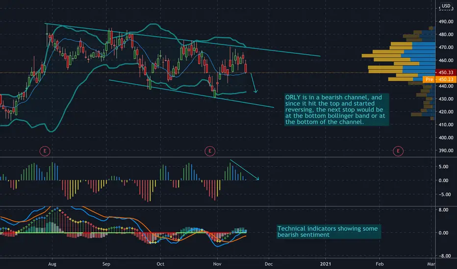Click the red 450.33 current price label
The width and height of the screenshot is (457, 269).
coord(446,72)
